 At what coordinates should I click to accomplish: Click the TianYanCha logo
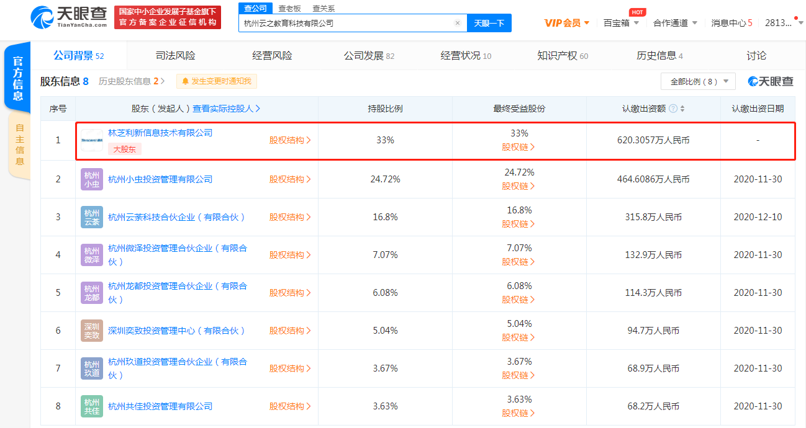(x=69, y=17)
